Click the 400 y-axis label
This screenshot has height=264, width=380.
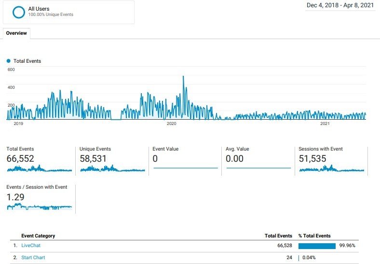click(11, 87)
